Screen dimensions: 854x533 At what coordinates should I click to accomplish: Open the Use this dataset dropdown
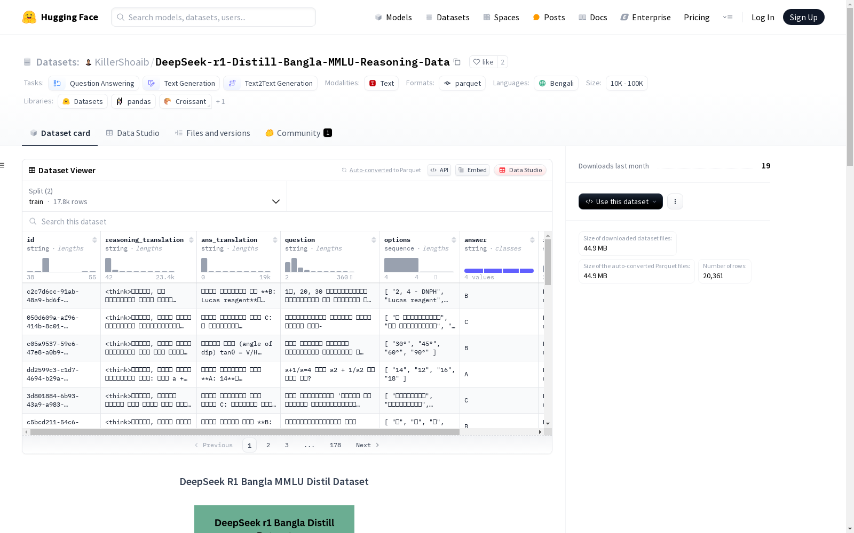[621, 201]
